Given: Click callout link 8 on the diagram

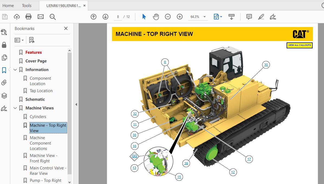Looking at the screenshot, I should [x=165, y=62].
